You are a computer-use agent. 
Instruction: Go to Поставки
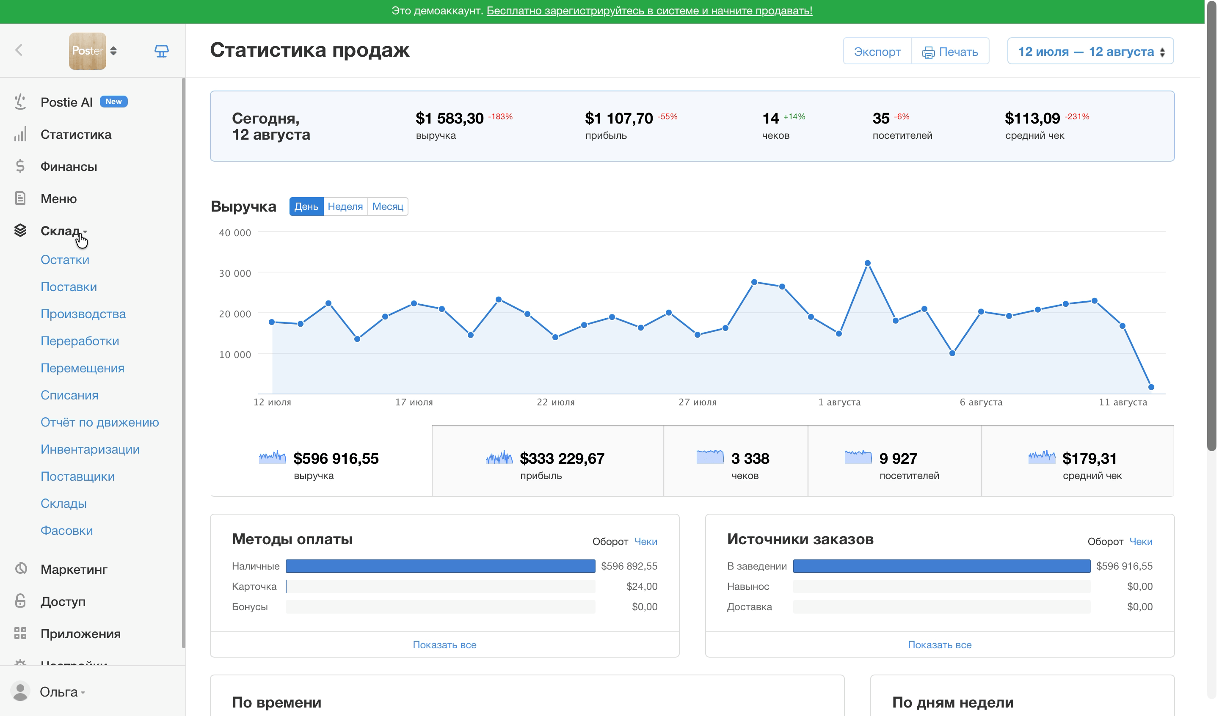click(69, 287)
